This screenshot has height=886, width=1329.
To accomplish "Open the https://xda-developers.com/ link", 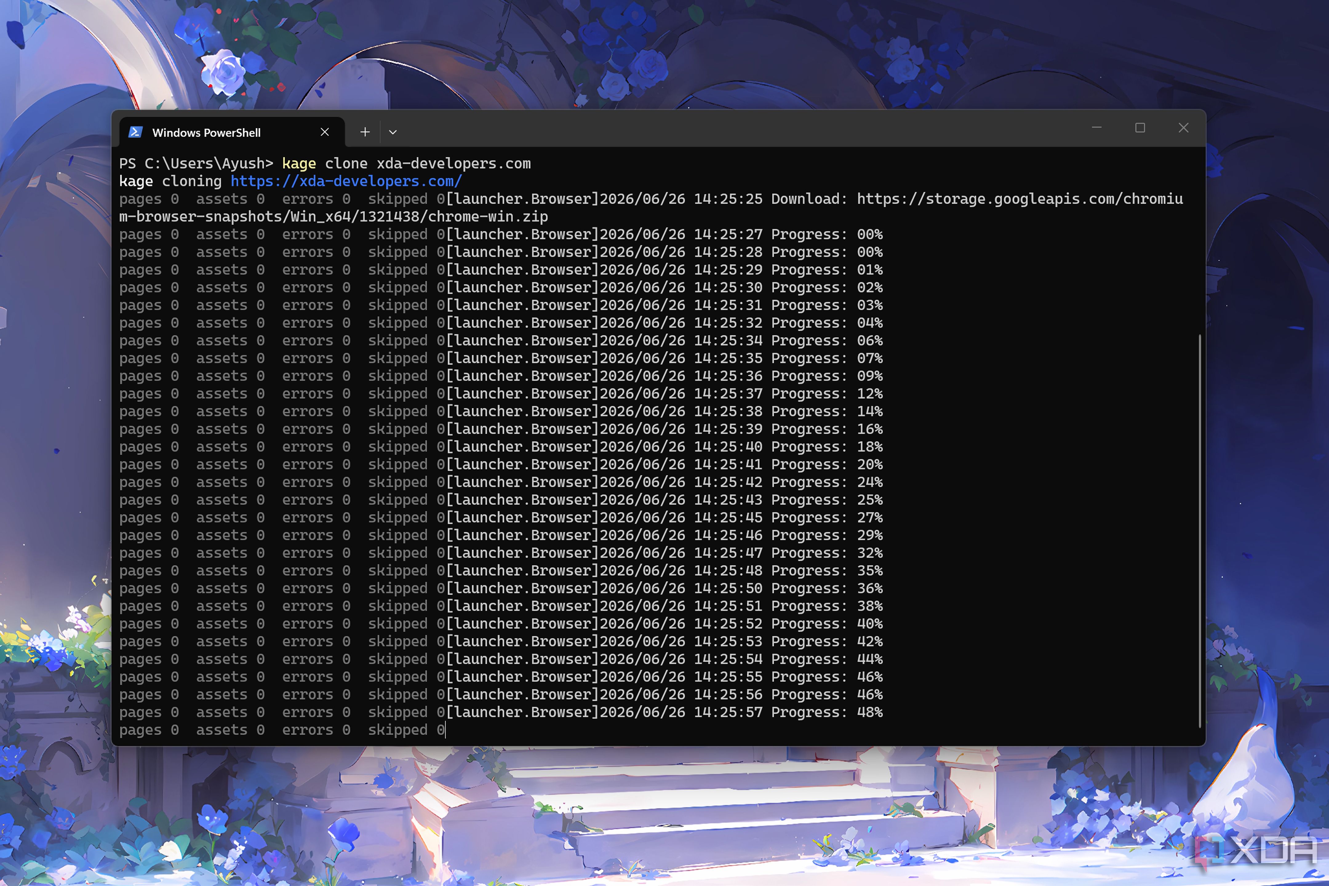I will (x=346, y=182).
